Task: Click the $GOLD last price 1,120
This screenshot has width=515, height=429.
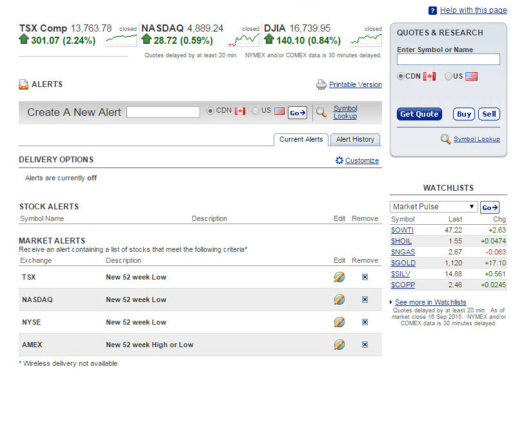Action: tap(453, 263)
